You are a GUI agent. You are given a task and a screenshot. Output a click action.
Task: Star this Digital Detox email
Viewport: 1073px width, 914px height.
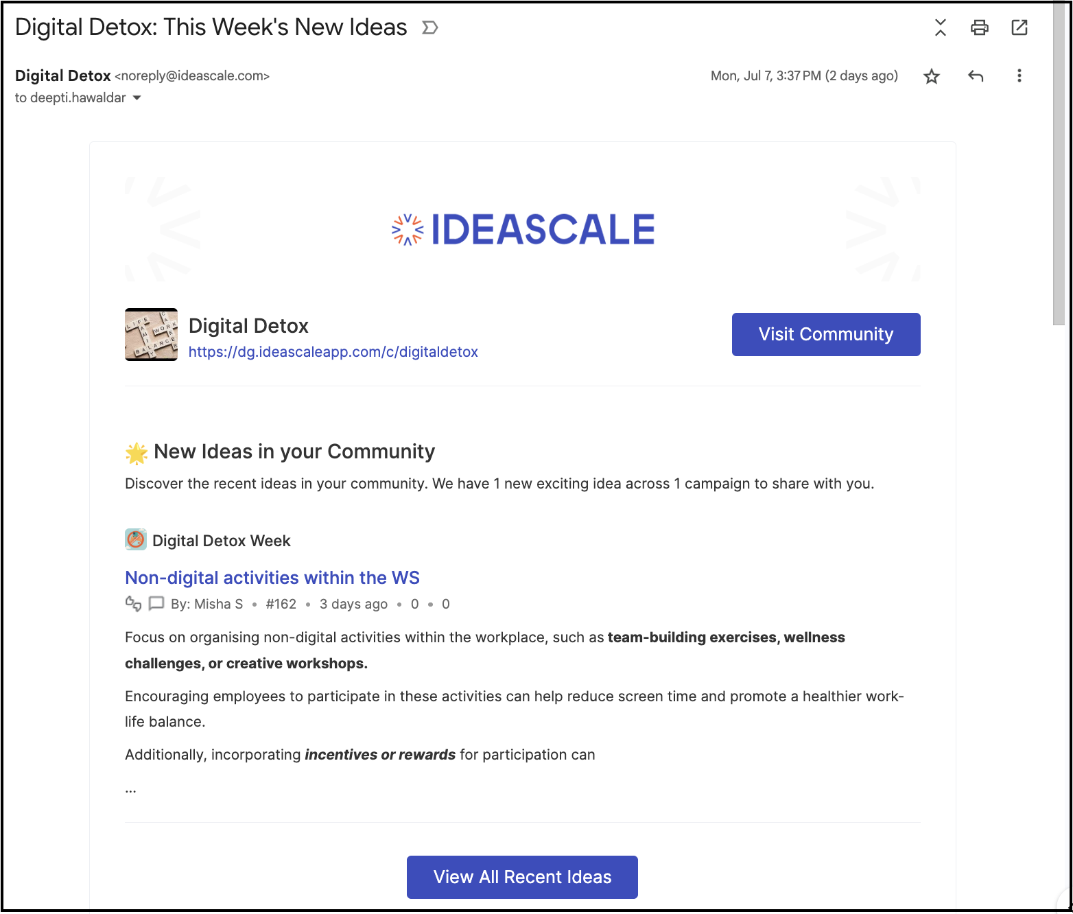[x=931, y=76]
